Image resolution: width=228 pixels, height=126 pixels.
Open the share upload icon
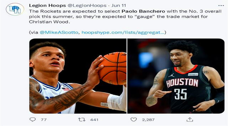(x=190, y=119)
